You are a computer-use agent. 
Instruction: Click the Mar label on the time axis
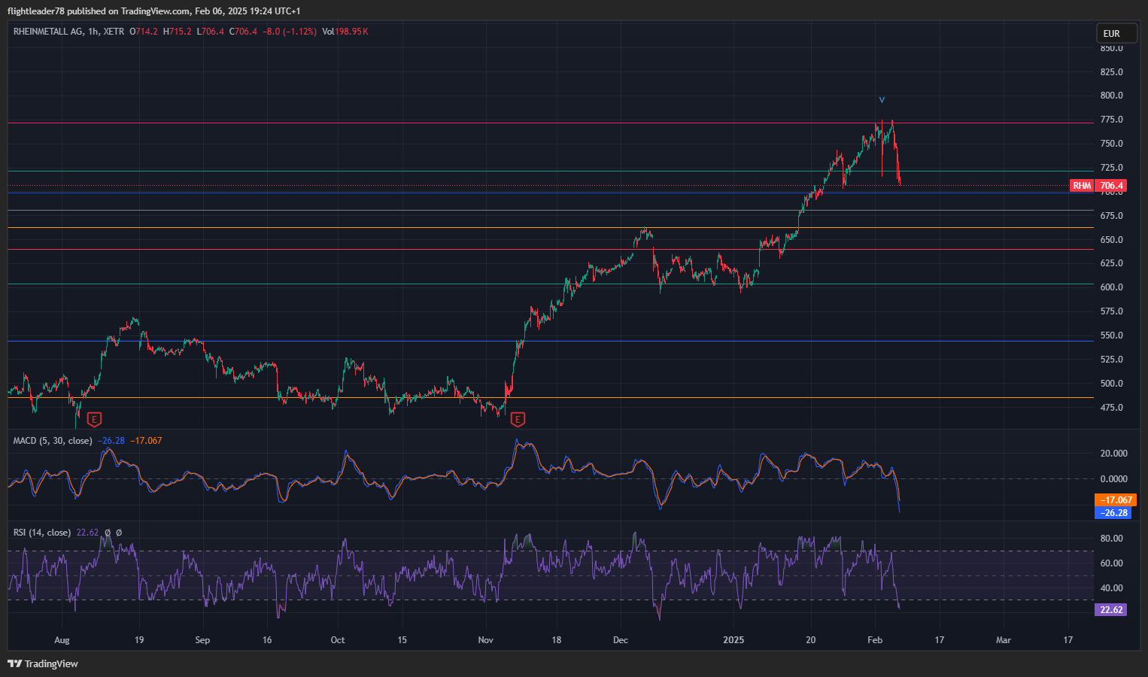tap(1004, 640)
